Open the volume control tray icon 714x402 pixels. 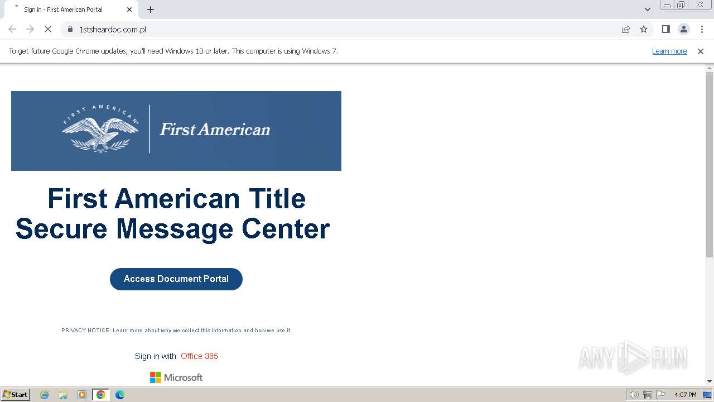point(634,395)
